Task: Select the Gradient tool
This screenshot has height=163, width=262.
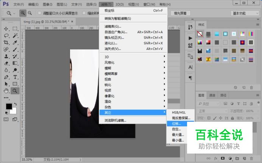Action: coord(15,63)
